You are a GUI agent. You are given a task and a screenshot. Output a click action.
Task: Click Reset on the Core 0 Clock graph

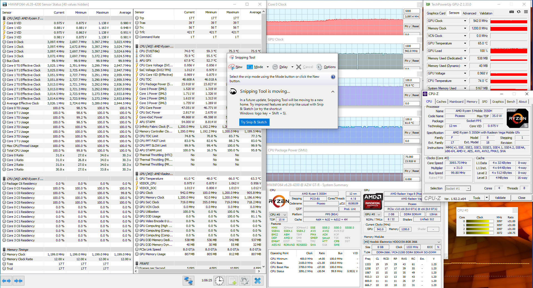tap(416, 26)
